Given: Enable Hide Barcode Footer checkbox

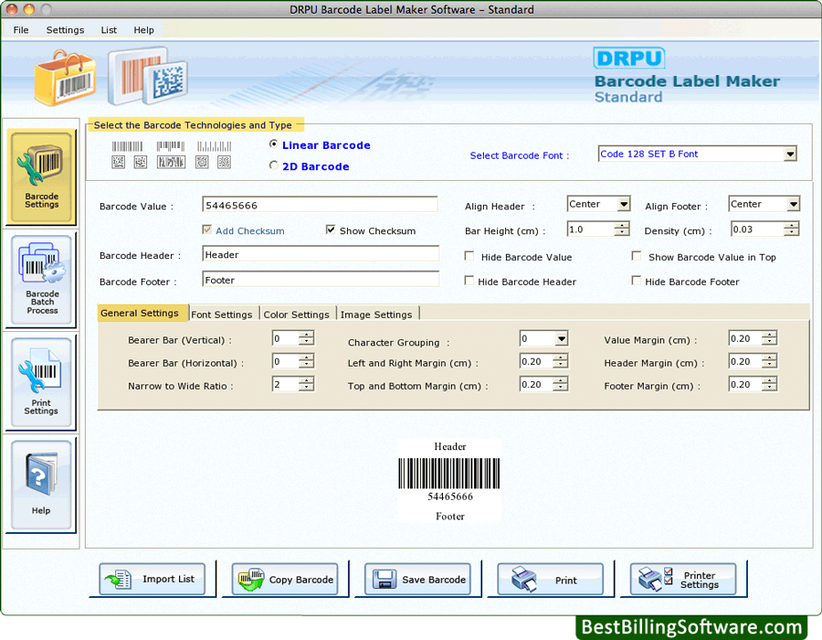Looking at the screenshot, I should coord(637,281).
